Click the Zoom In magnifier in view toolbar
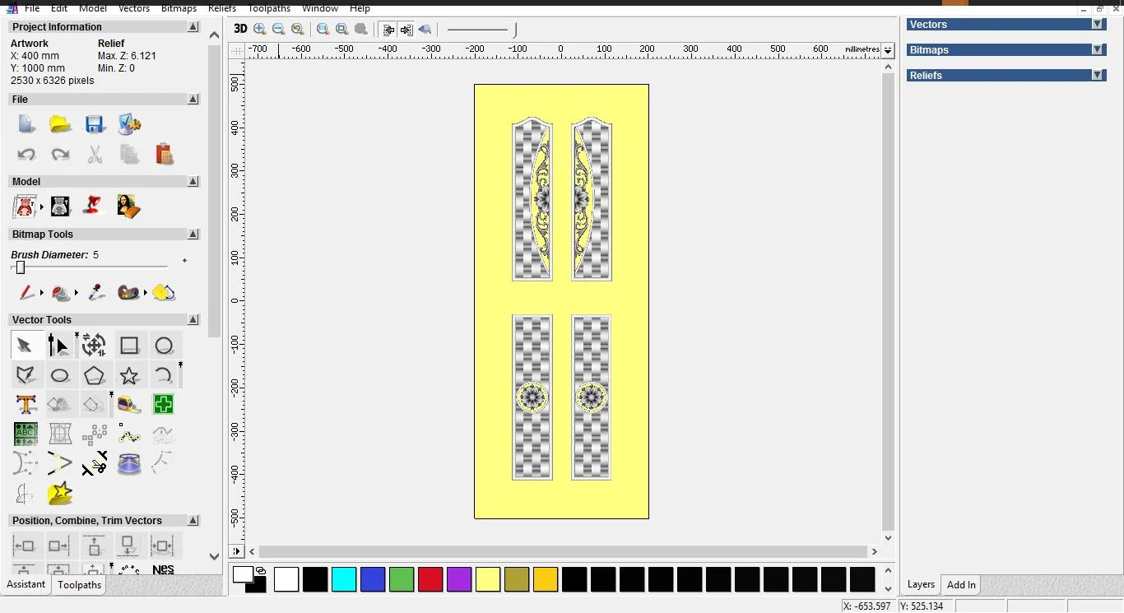Viewport: 1124px width, 613px height. 260,29
